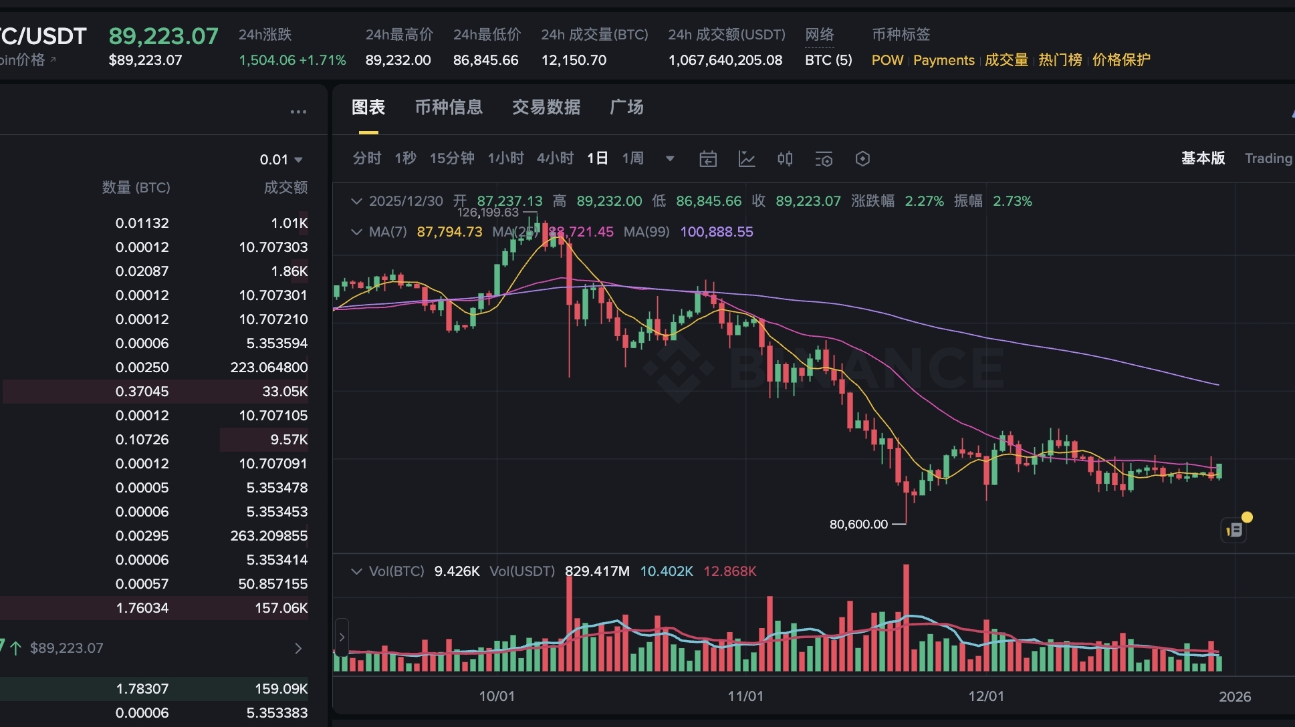
Task: Open technical indicators line-chart icon
Action: pyautogui.click(x=746, y=159)
